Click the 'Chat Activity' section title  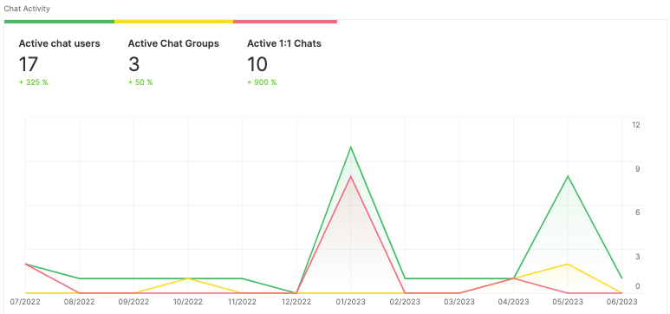(27, 9)
